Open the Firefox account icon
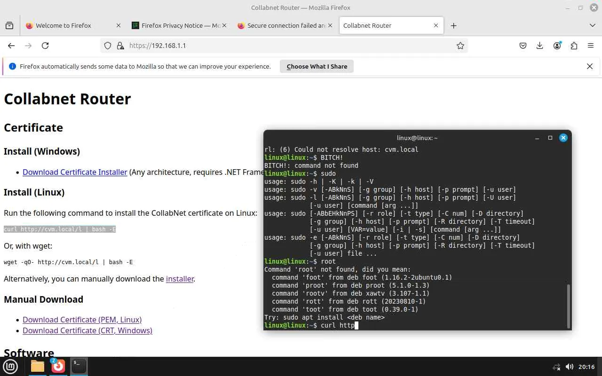Viewport: 602px width, 376px height. (x=557, y=46)
